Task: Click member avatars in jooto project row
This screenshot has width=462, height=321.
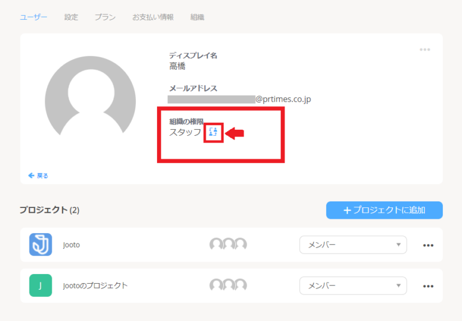Action: [229, 244]
